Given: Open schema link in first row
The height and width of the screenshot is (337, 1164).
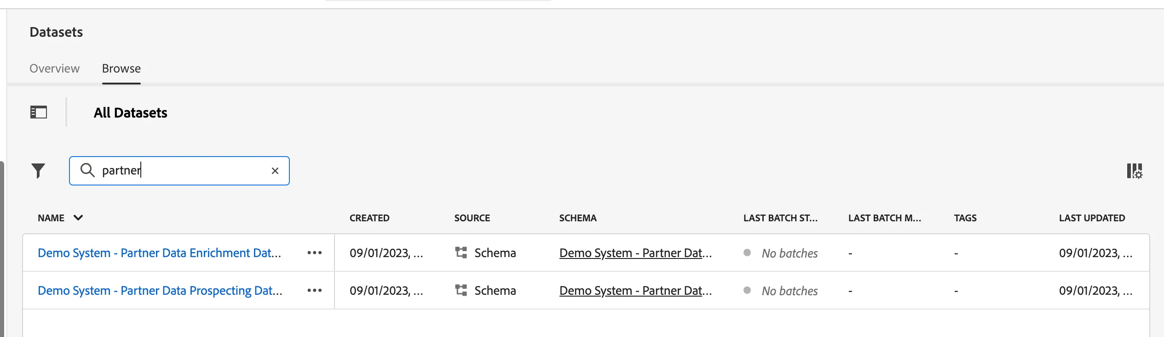Looking at the screenshot, I should (x=635, y=253).
